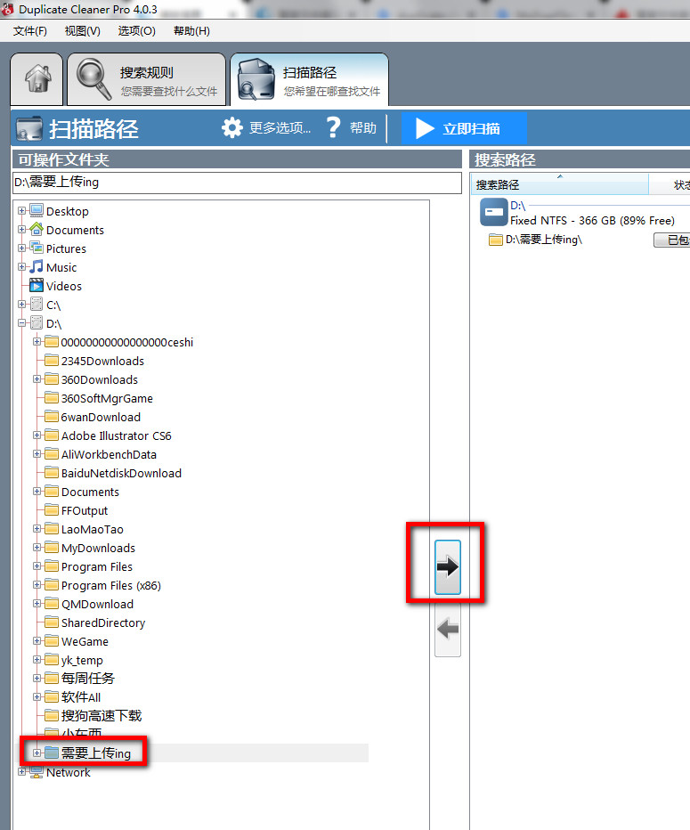Select the 每周任务 folder

point(88,679)
